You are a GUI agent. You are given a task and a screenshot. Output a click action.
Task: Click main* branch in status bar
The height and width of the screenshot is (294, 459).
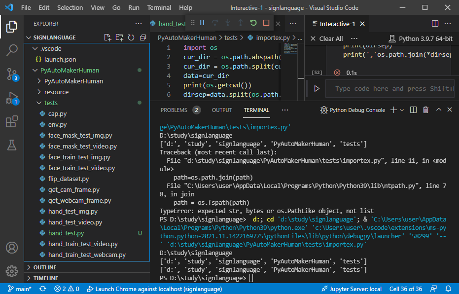tap(20, 289)
